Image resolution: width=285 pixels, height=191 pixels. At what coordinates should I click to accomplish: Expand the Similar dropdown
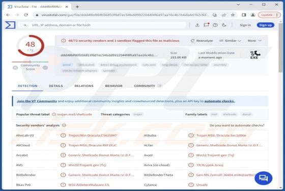click(230, 41)
